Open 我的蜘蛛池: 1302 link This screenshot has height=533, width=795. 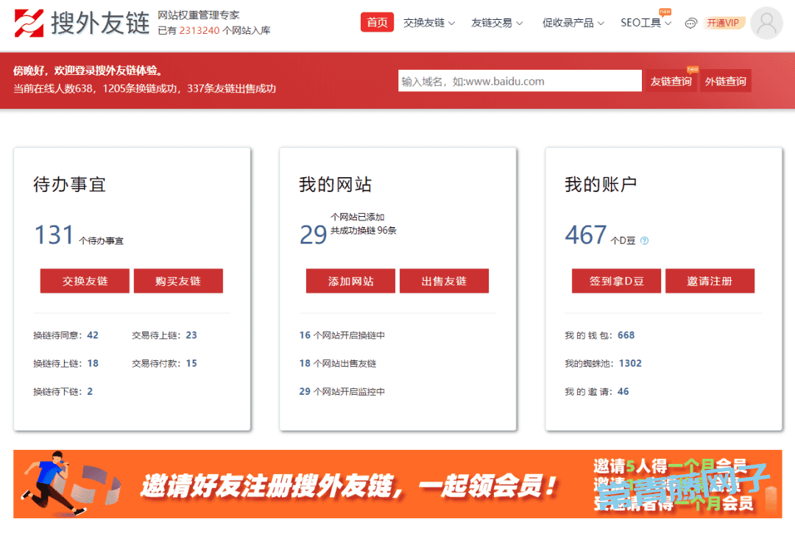pos(603,363)
